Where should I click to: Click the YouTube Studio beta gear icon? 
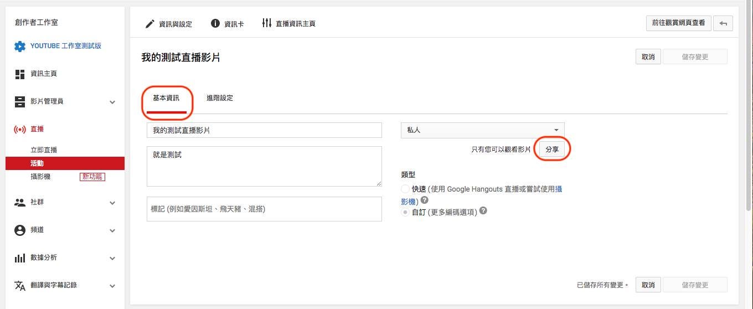coord(20,46)
